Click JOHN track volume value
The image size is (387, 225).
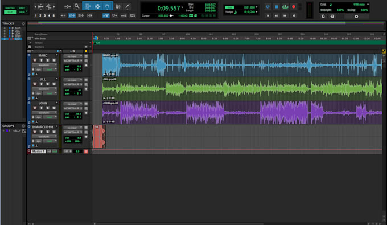coord(78,114)
